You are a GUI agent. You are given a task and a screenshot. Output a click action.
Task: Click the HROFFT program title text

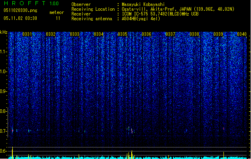24,3
